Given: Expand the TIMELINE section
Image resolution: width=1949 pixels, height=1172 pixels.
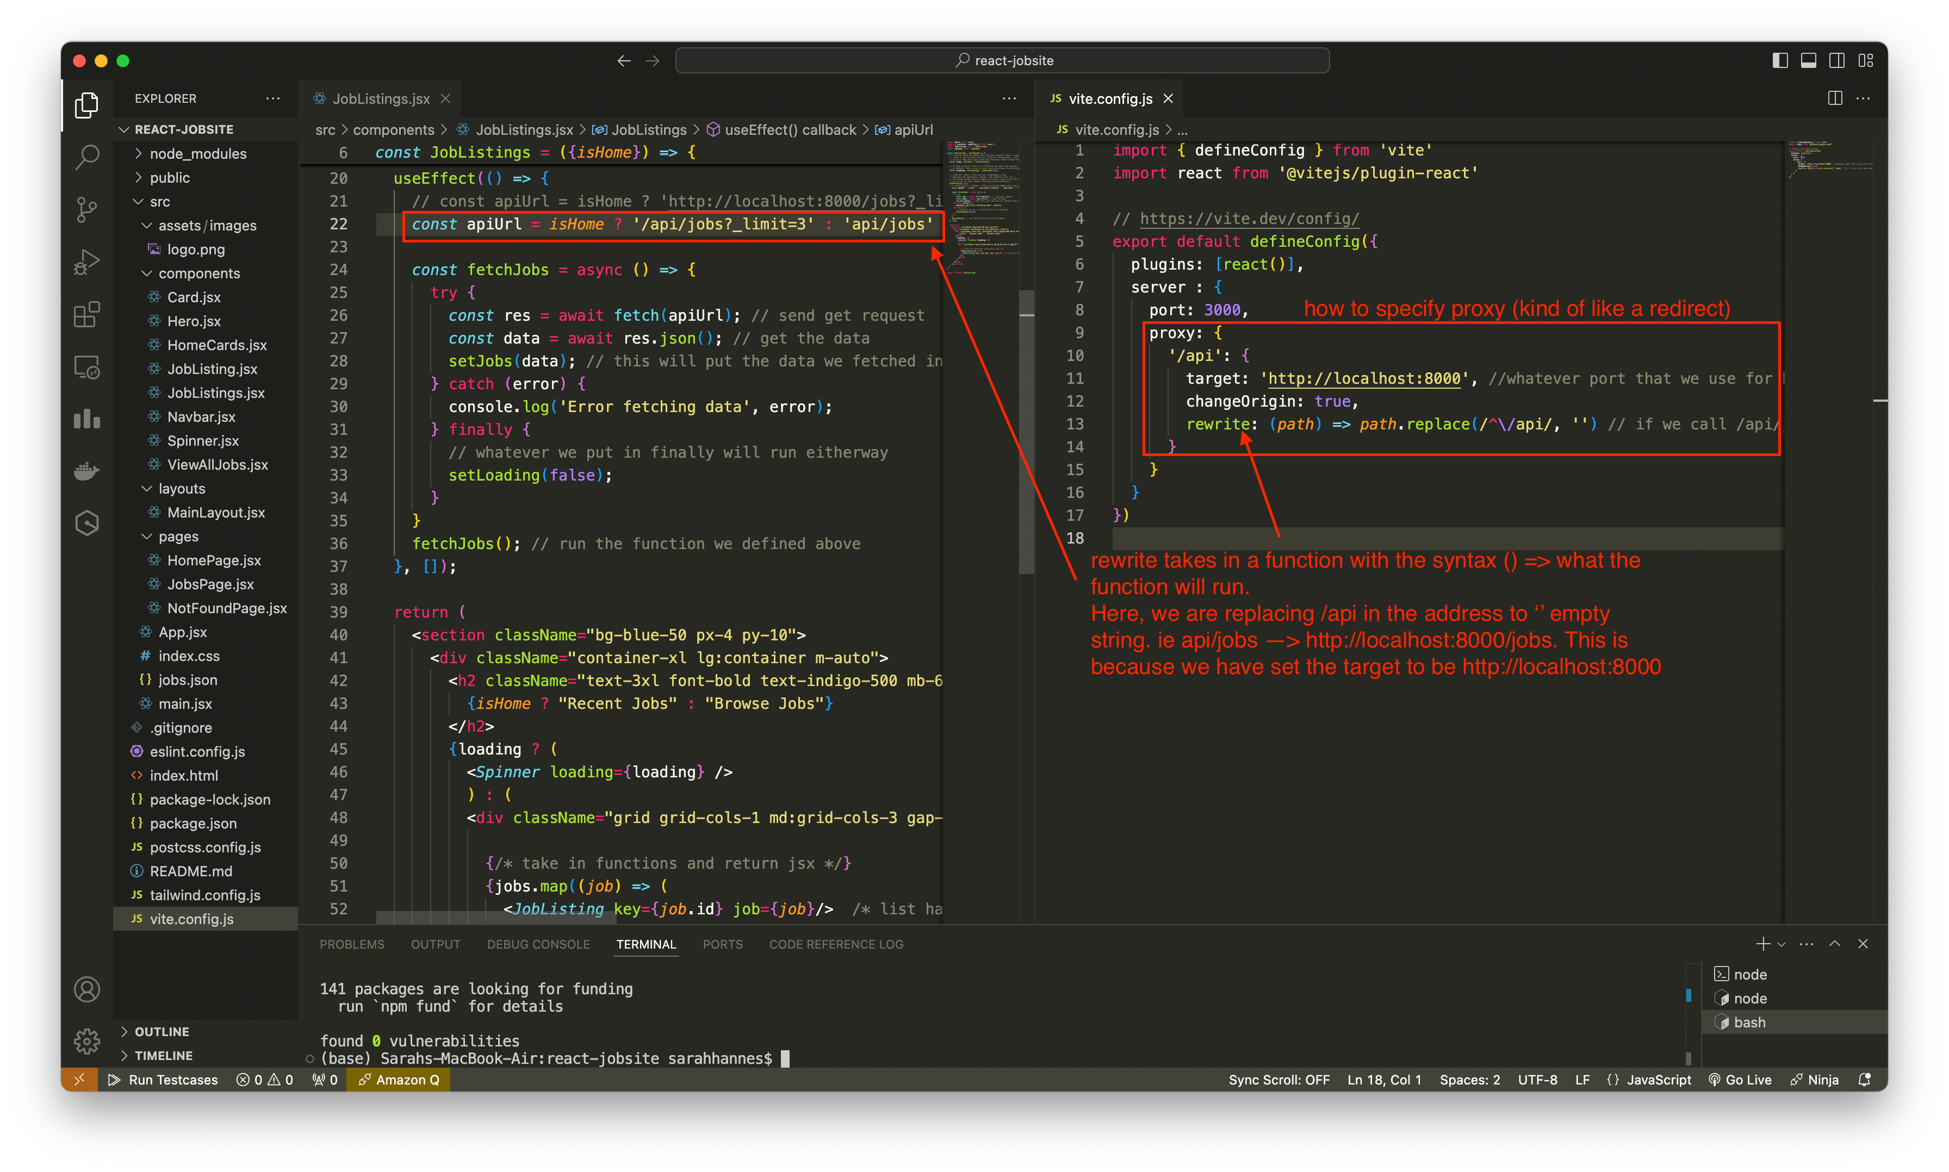Looking at the screenshot, I should pyautogui.click(x=164, y=1055).
